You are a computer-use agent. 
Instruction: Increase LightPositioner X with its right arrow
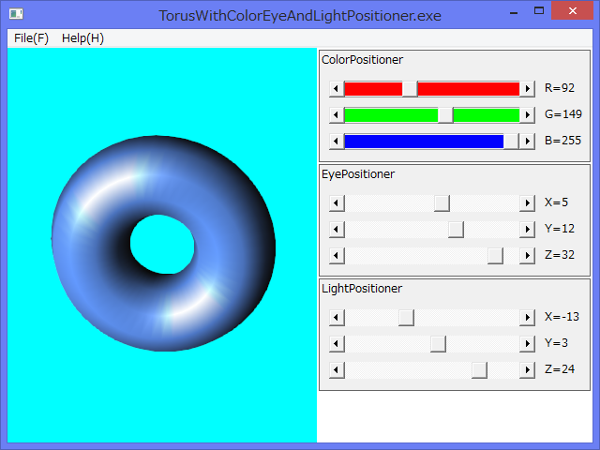point(527,318)
